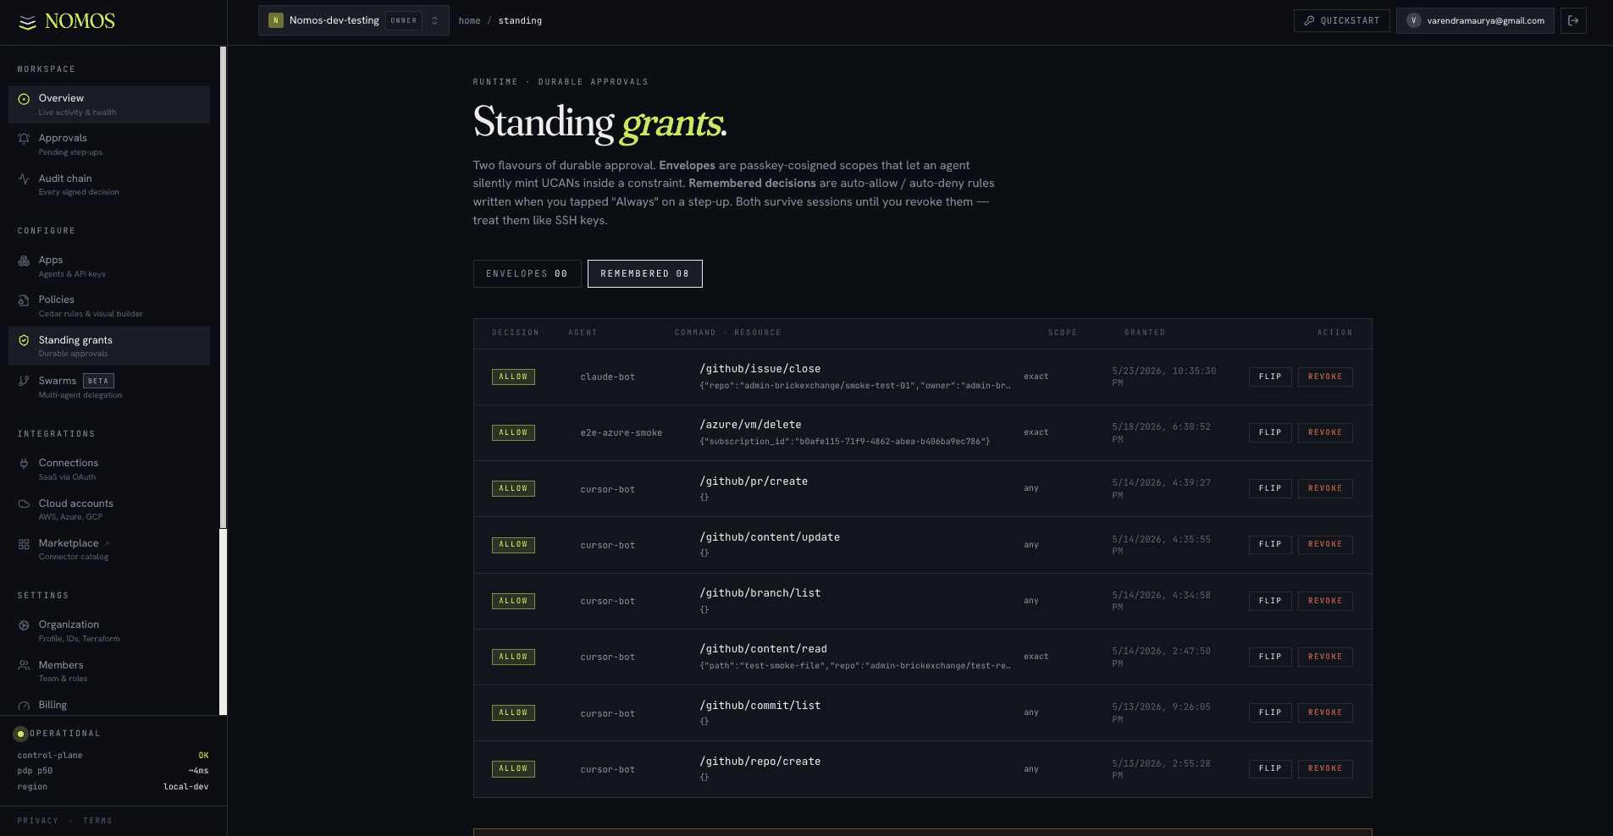Click the Quickstart key icon

point(1309,20)
